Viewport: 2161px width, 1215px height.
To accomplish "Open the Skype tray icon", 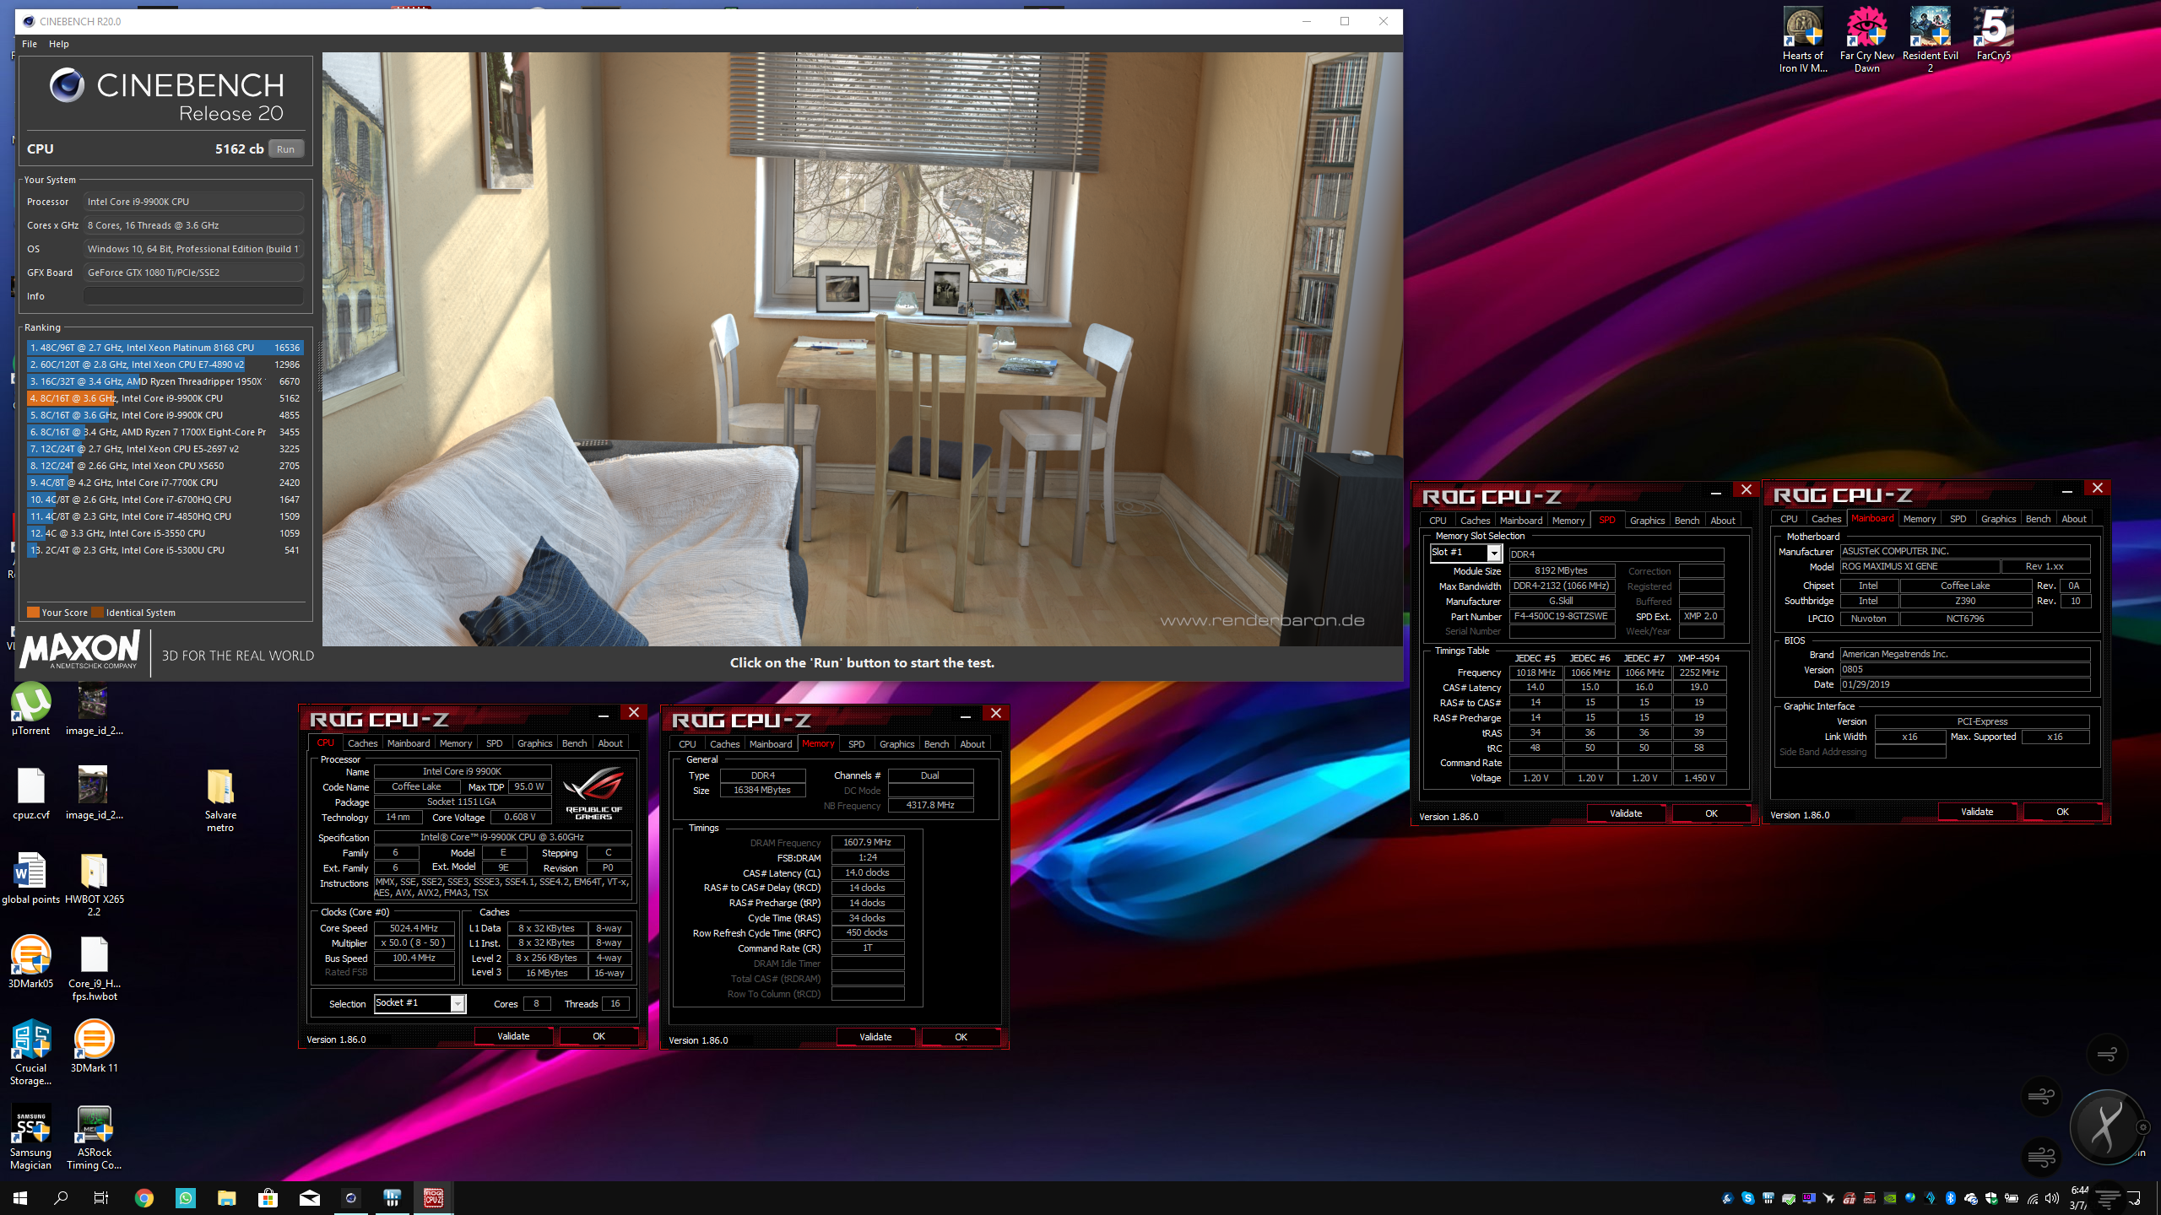I will tap(1747, 1198).
